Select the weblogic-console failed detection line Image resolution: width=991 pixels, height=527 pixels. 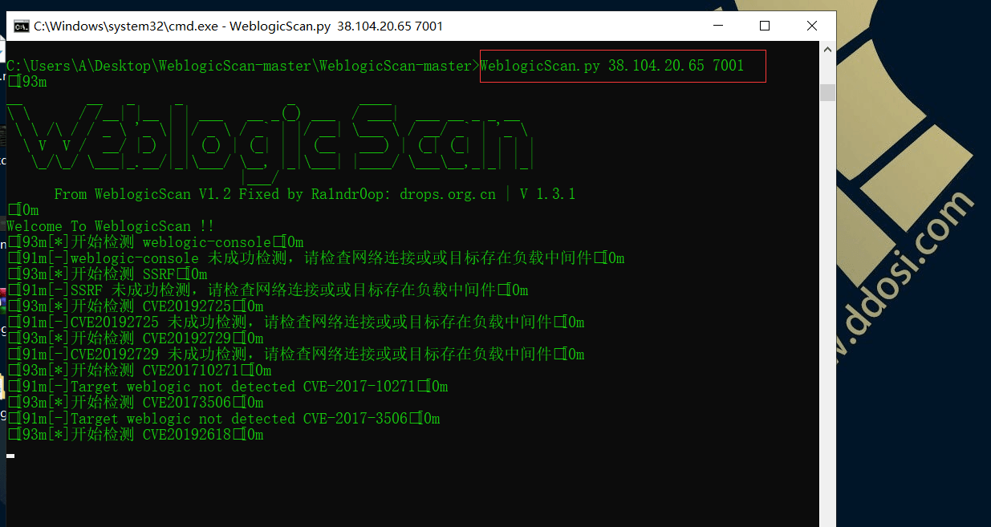pos(316,258)
